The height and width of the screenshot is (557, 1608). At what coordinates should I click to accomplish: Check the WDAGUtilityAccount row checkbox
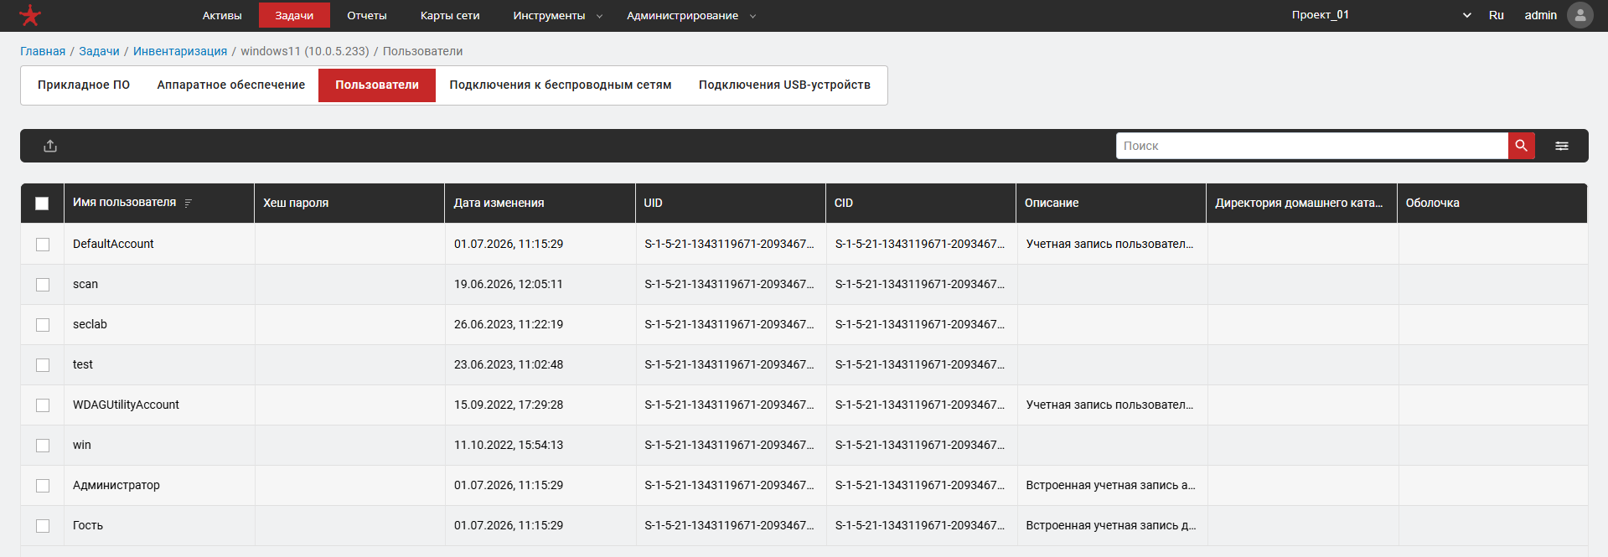point(43,405)
